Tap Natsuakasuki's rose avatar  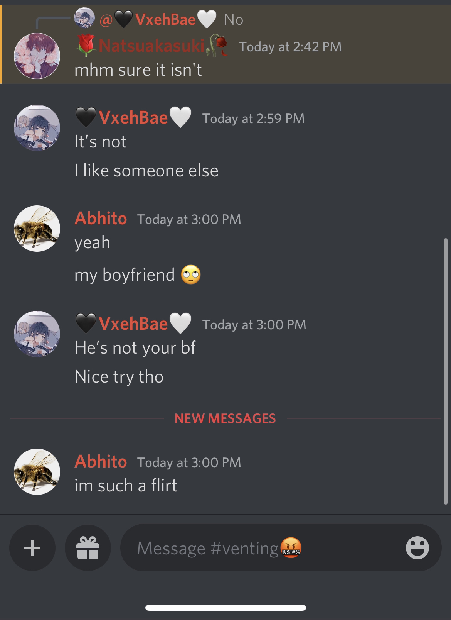(x=37, y=56)
